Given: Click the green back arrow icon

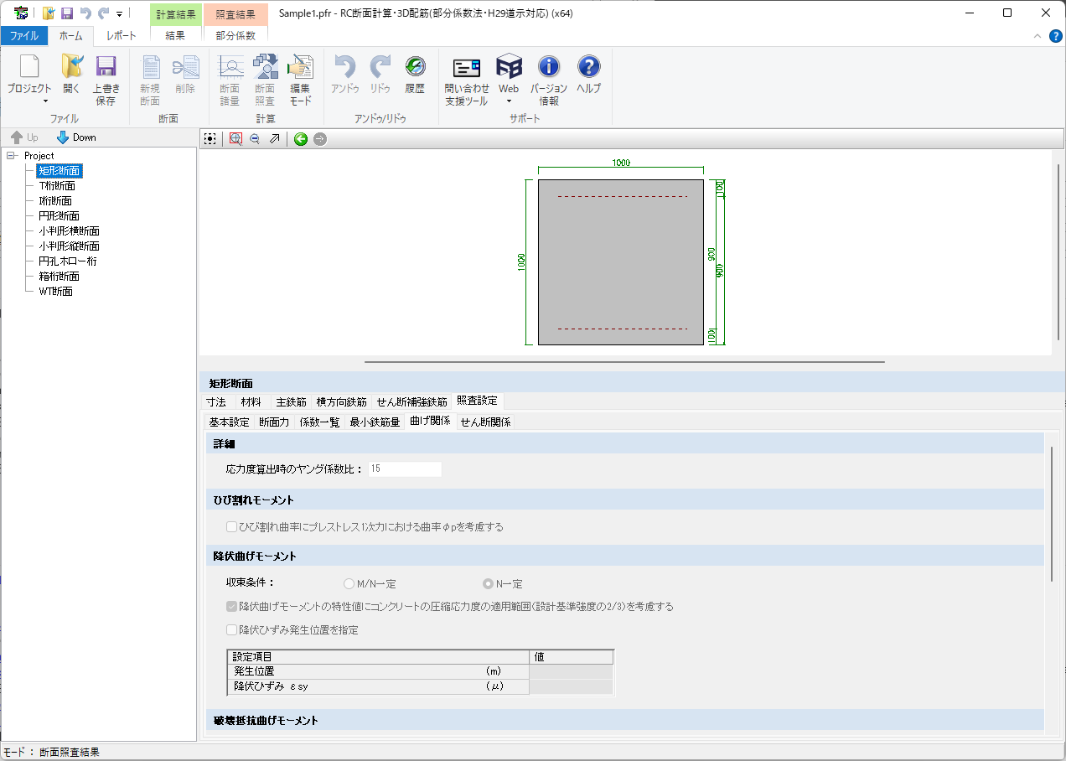Looking at the screenshot, I should 301,139.
